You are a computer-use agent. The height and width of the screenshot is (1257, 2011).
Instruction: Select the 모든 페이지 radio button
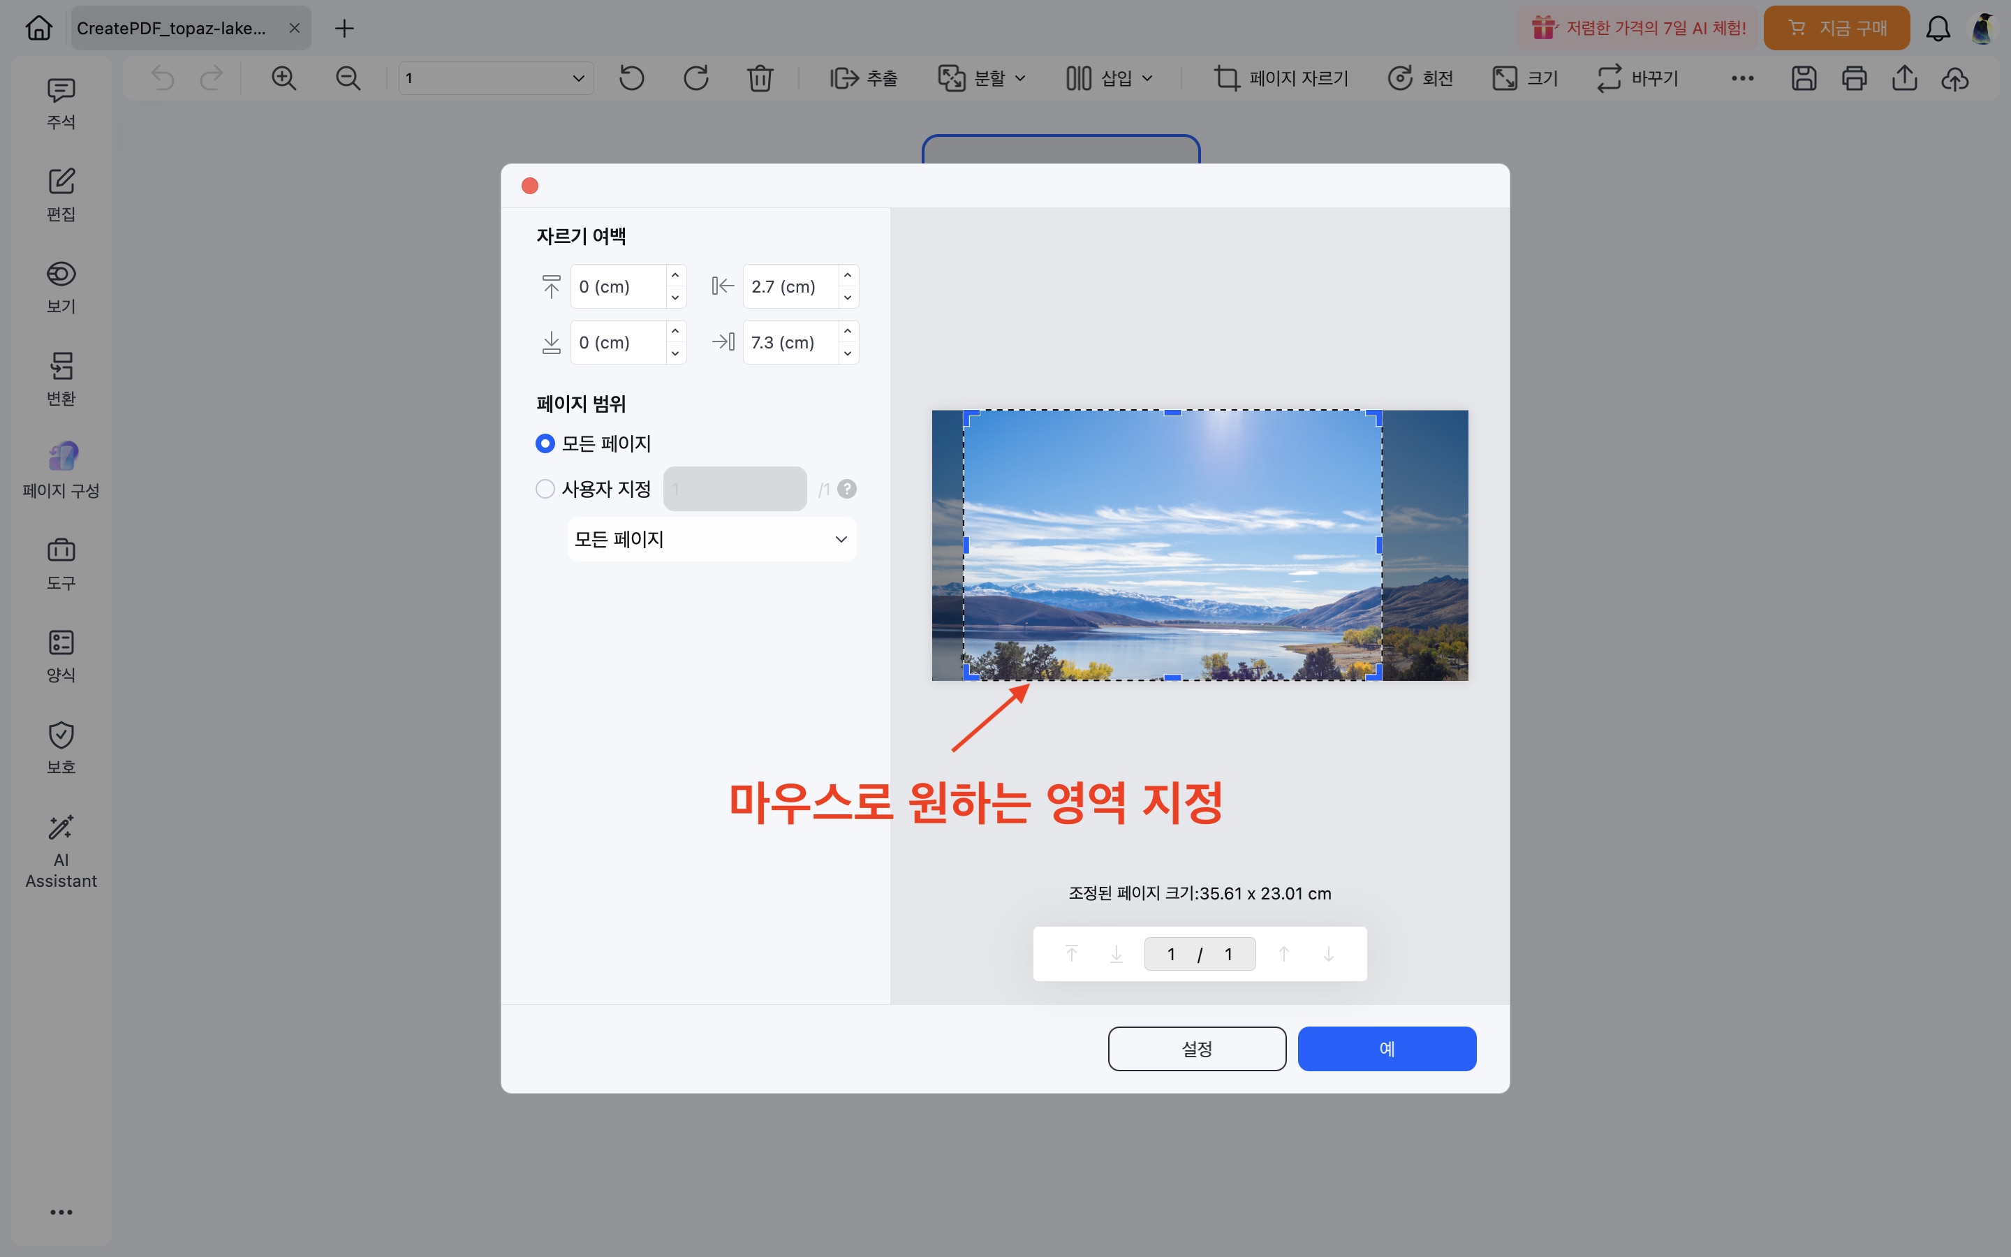tap(545, 443)
